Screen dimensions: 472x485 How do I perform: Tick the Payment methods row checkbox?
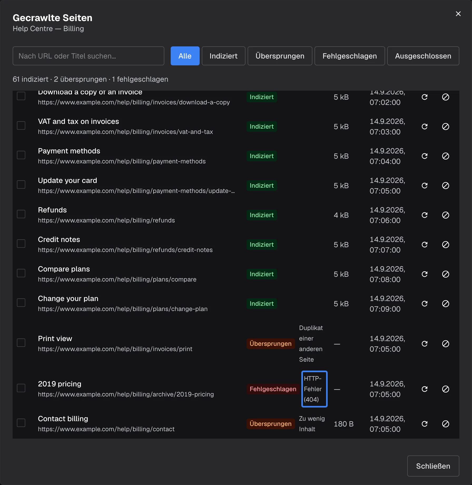tap(21, 155)
